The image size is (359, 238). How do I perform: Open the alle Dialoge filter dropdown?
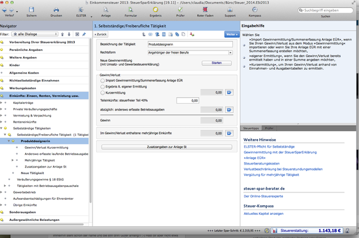[35, 34]
